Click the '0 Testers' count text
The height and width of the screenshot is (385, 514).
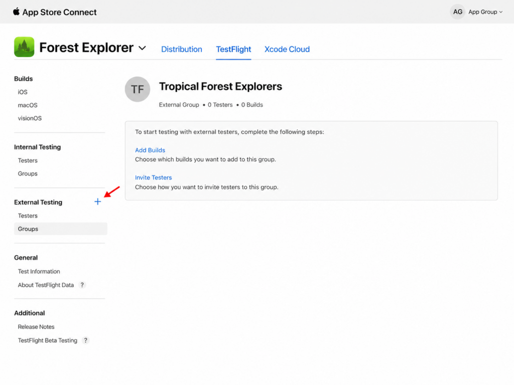[x=220, y=105]
